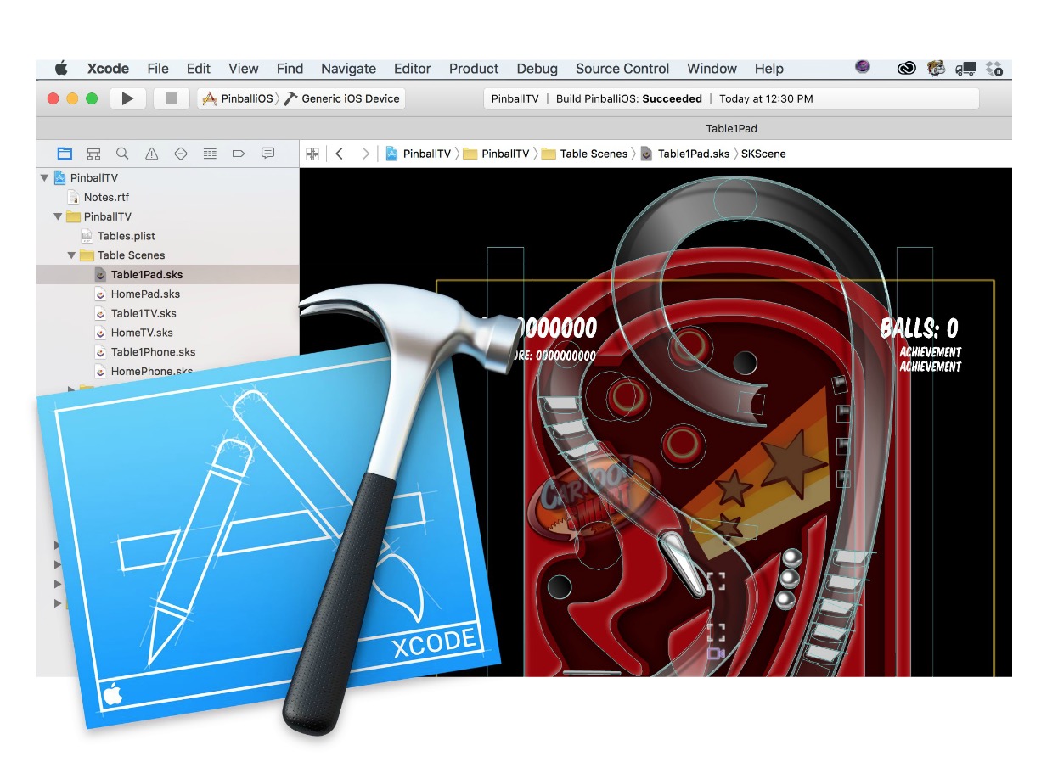Open the Breakpoint navigator icon
This screenshot has height=762, width=1058.
239,154
